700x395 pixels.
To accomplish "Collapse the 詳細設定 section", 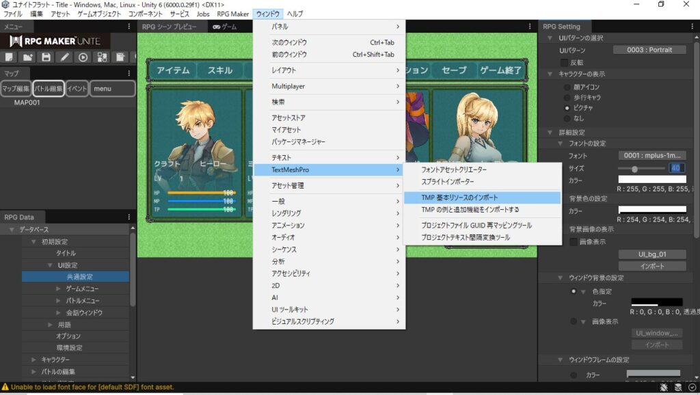I will (550, 133).
